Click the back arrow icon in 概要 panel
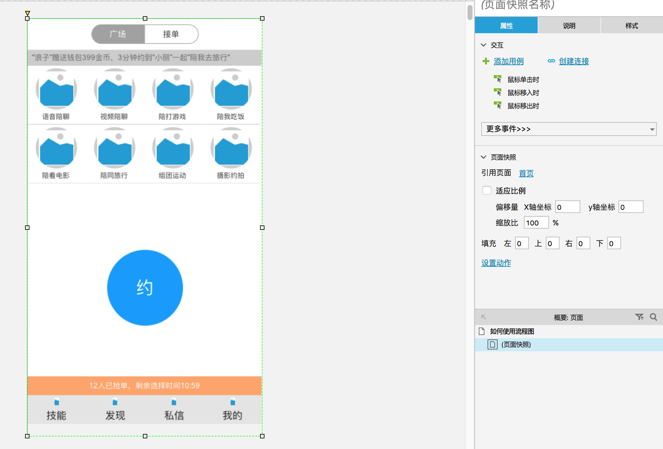 pos(483,317)
